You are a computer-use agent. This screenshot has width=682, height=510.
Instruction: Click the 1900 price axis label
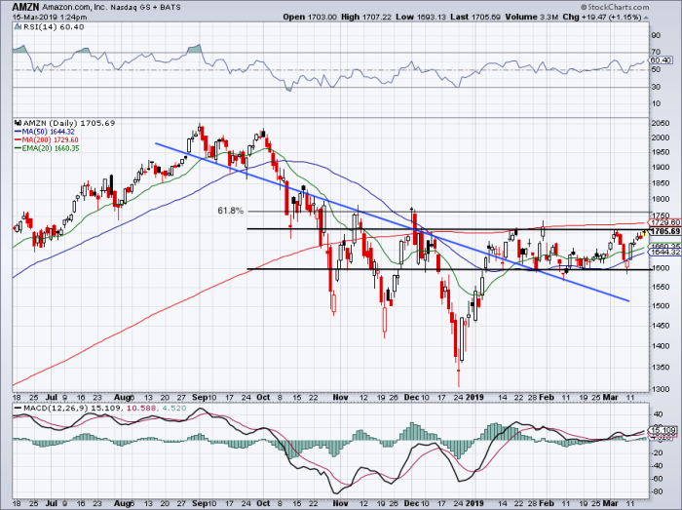click(661, 168)
